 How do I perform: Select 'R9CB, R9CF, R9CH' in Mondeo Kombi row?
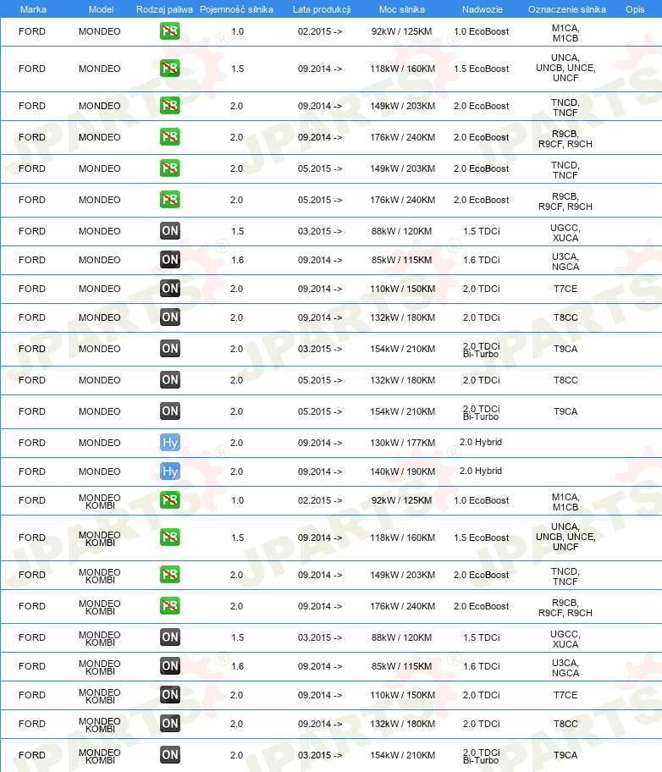[565, 608]
